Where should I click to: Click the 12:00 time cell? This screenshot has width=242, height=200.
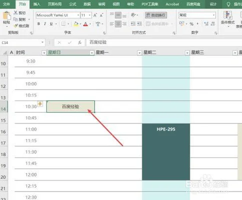[31, 174]
